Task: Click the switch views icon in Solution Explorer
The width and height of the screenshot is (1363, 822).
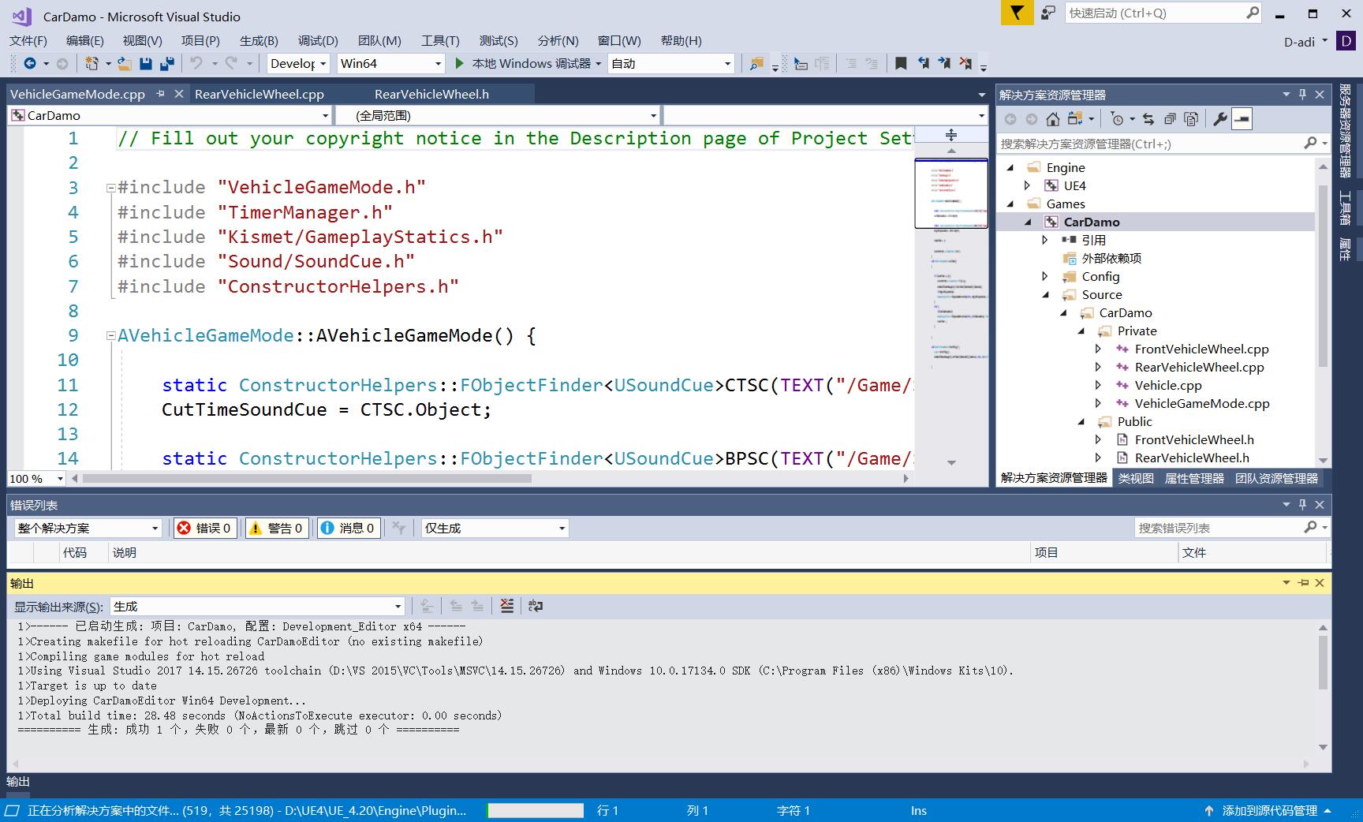Action: [1074, 119]
